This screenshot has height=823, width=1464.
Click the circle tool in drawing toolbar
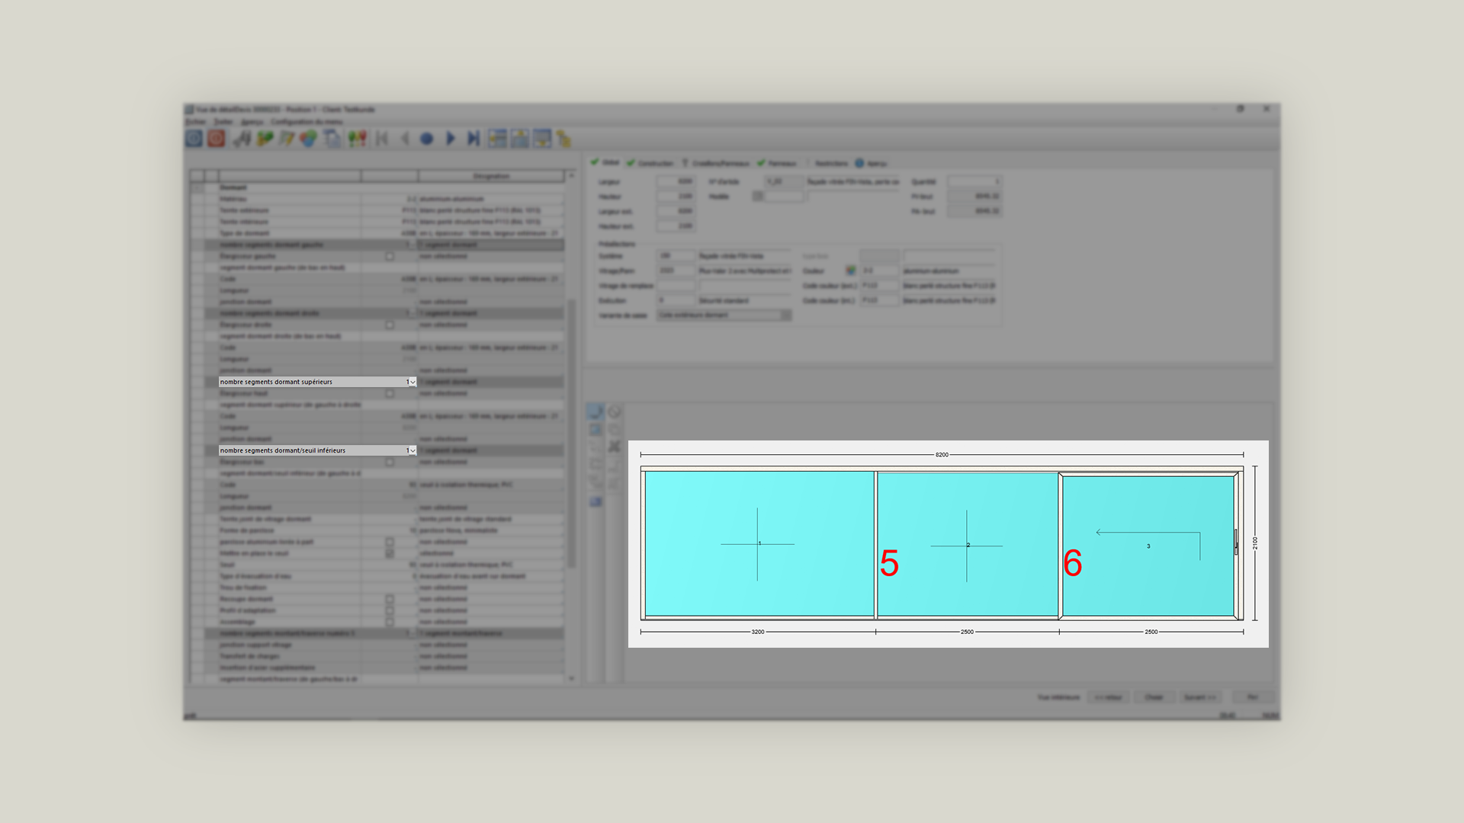(x=614, y=411)
